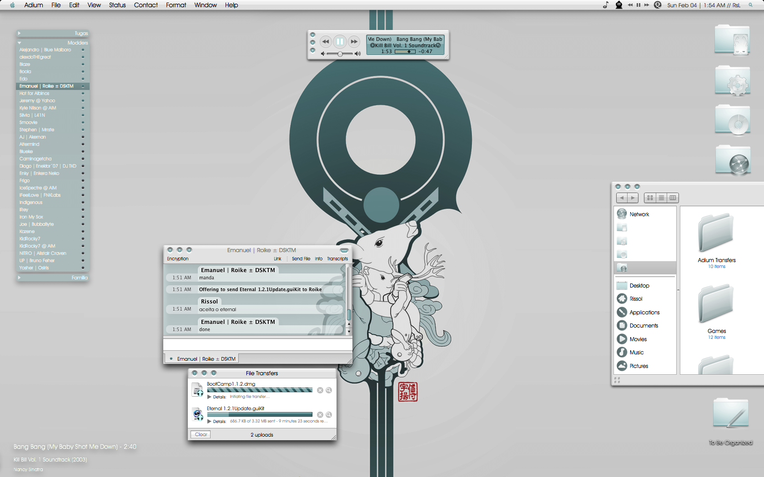The width and height of the screenshot is (764, 477).
Task: Click the chat message input field
Action: [x=257, y=344]
